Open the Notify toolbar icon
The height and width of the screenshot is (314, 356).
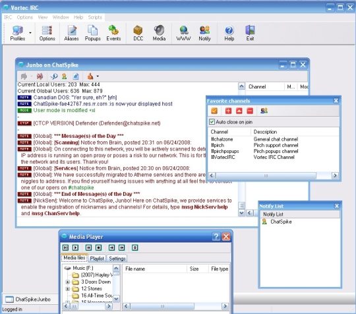click(x=204, y=33)
